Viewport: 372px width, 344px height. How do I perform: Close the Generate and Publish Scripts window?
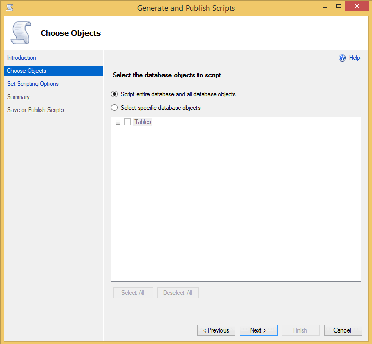point(356,7)
